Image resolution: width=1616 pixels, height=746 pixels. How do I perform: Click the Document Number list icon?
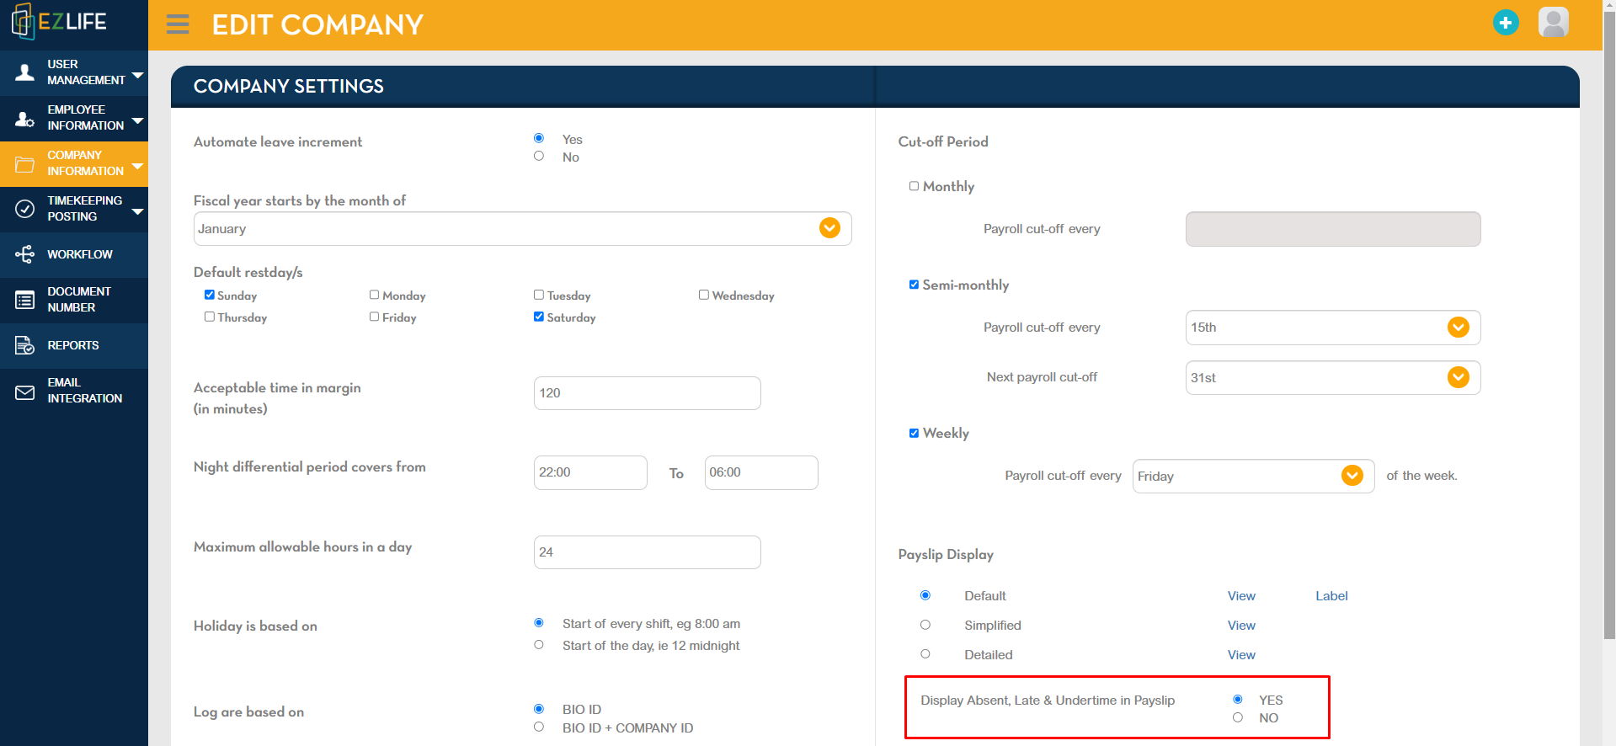[25, 300]
